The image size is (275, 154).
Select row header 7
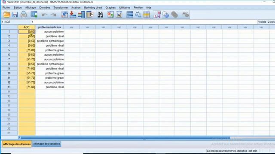9,59
